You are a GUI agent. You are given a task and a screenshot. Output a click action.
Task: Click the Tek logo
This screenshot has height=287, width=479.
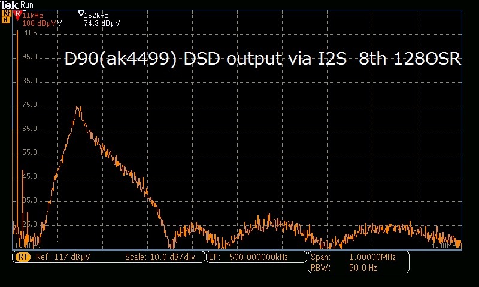[x=9, y=5]
